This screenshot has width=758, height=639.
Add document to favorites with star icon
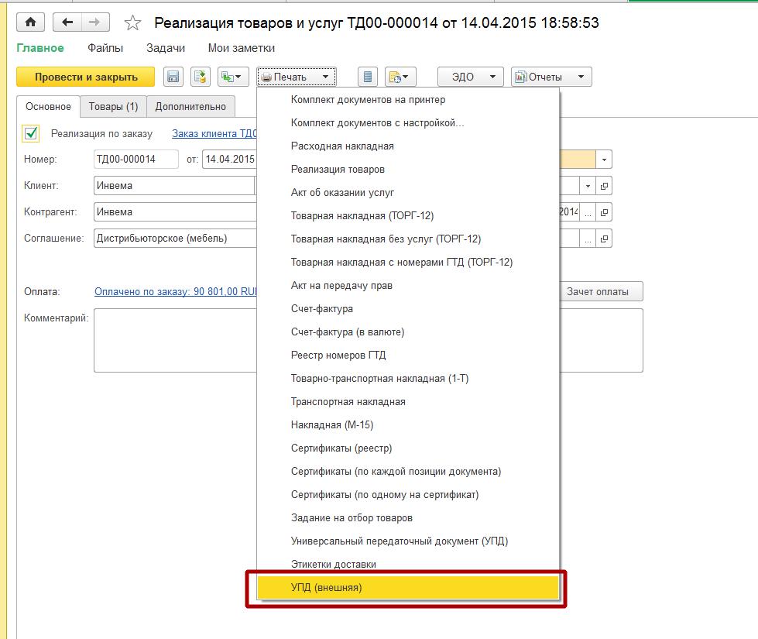132,22
